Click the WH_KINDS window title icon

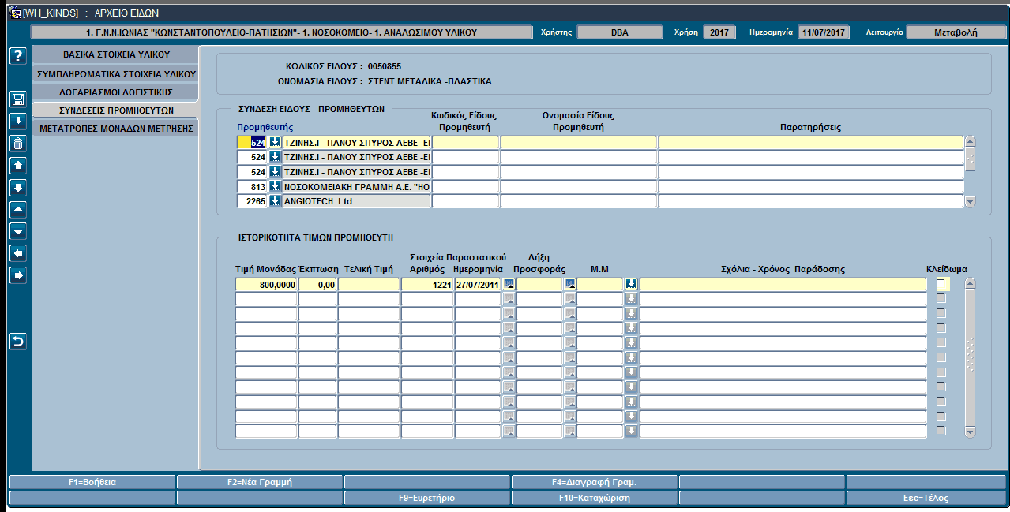coord(13,13)
